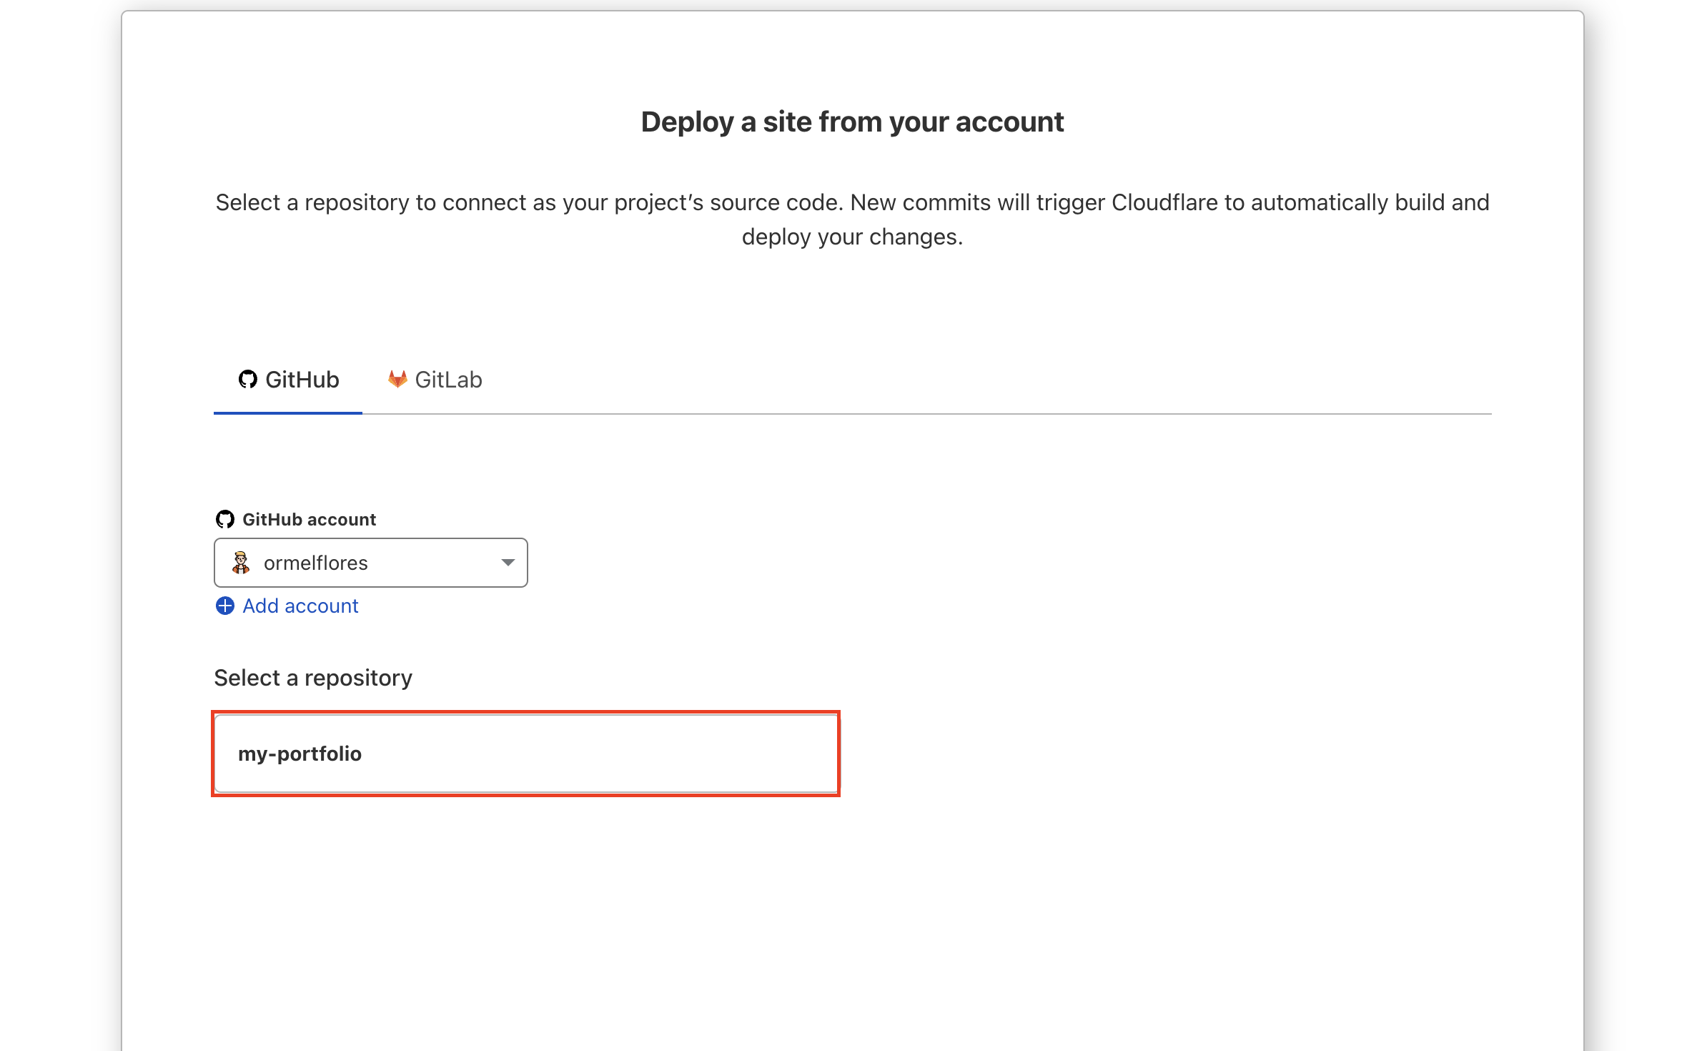Click the blue plus circle icon
Image resolution: width=1697 pixels, height=1051 pixels.
[x=224, y=606]
